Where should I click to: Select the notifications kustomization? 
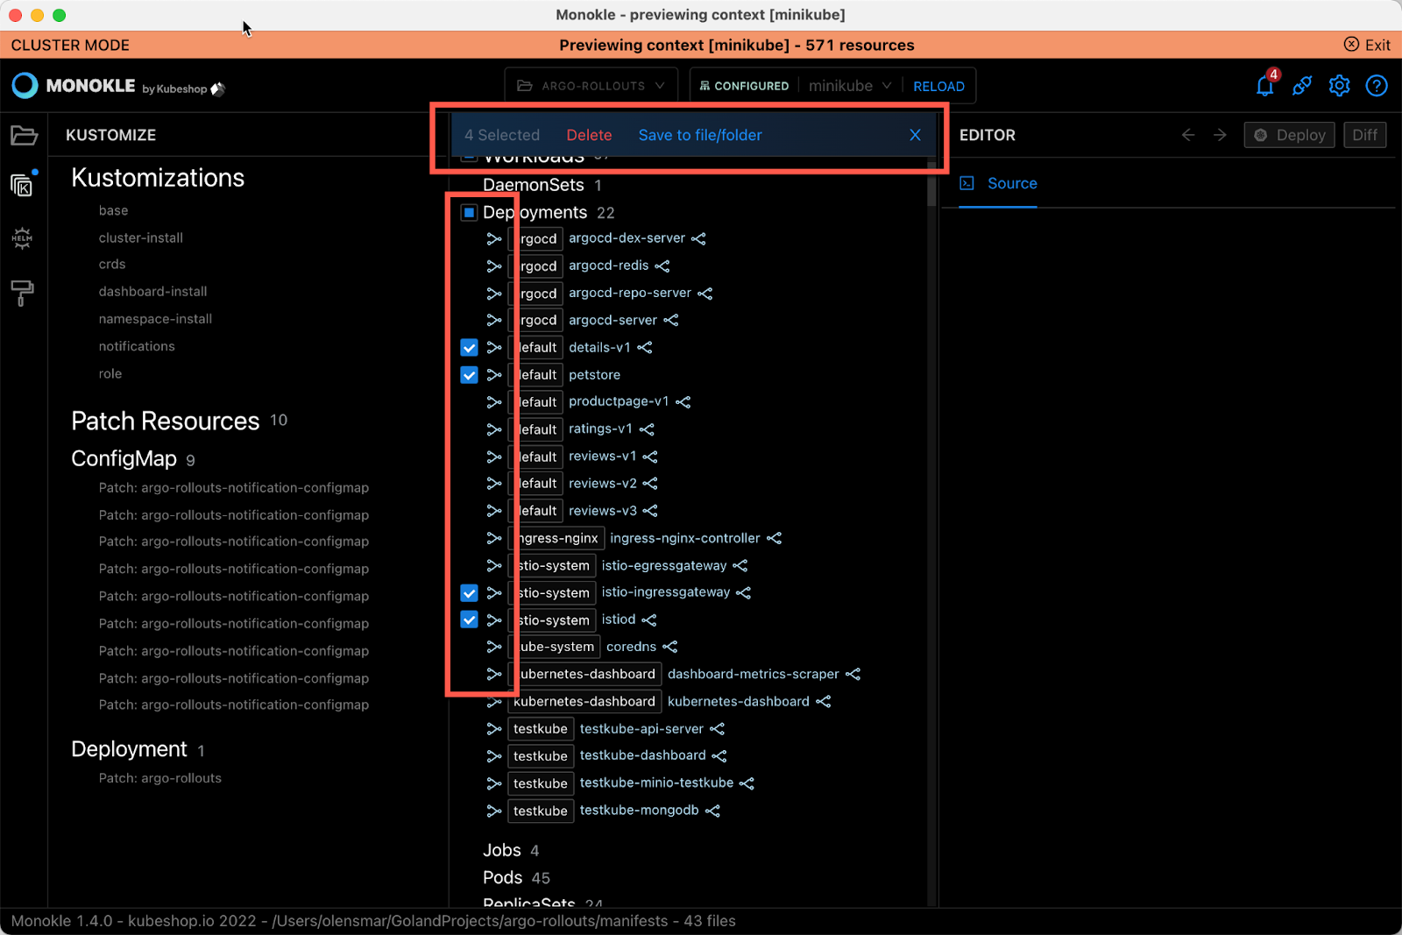137,346
